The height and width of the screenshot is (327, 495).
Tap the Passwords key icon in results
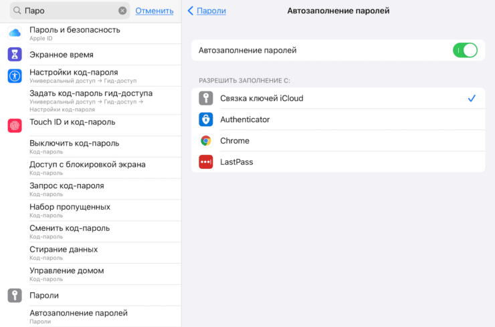(x=15, y=296)
